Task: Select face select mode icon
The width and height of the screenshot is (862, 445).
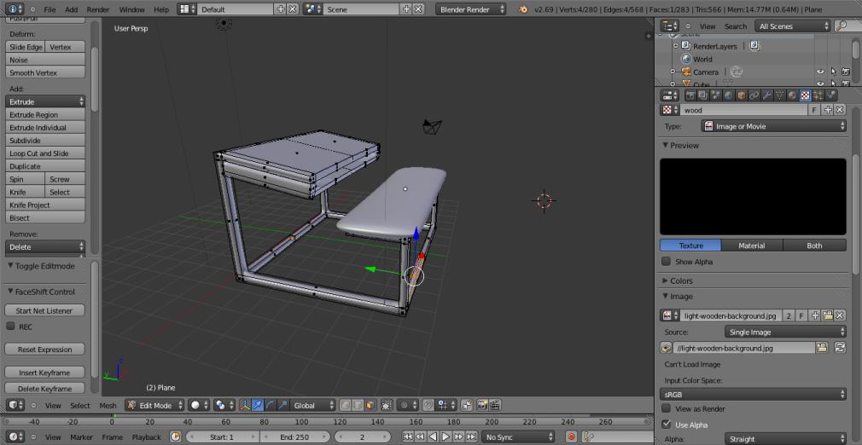Action: [x=370, y=406]
